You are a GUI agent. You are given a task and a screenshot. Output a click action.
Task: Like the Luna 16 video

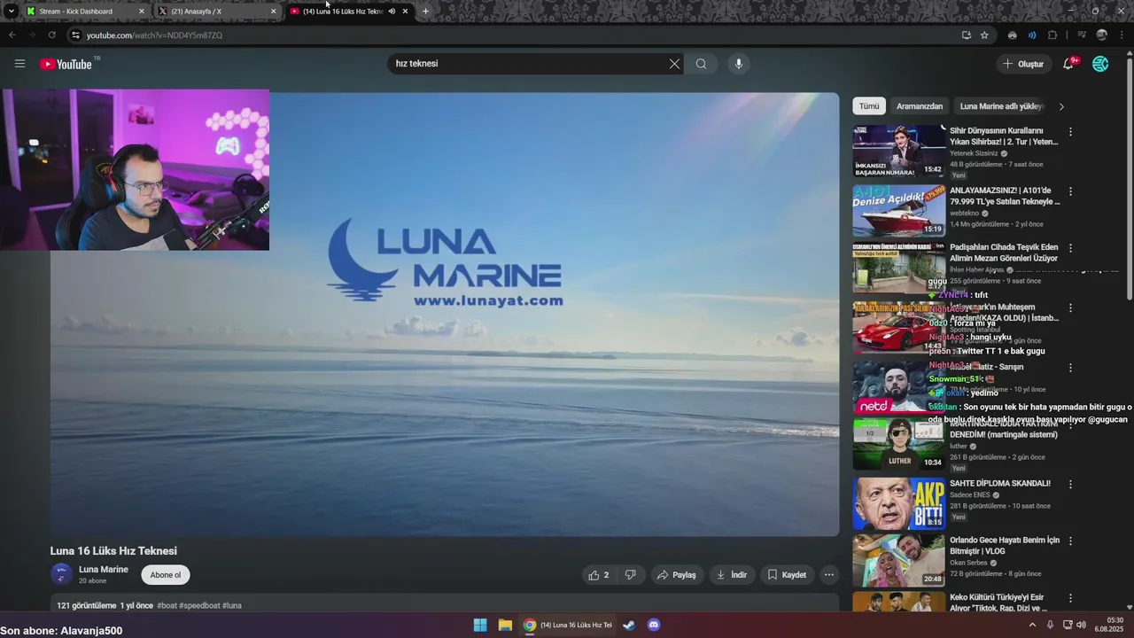click(599, 575)
